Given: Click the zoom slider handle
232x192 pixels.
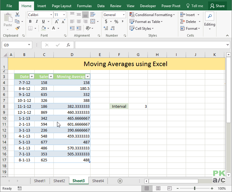Looking at the screenshot, I should pos(195,188).
